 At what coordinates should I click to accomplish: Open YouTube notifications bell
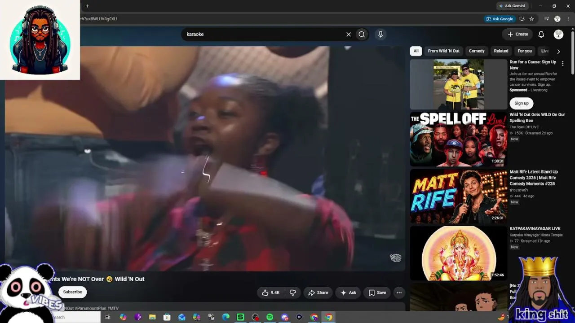click(541, 34)
